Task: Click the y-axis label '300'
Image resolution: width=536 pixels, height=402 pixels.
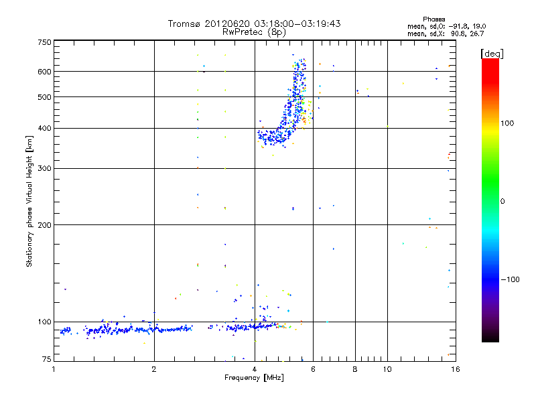Action: coord(44,168)
